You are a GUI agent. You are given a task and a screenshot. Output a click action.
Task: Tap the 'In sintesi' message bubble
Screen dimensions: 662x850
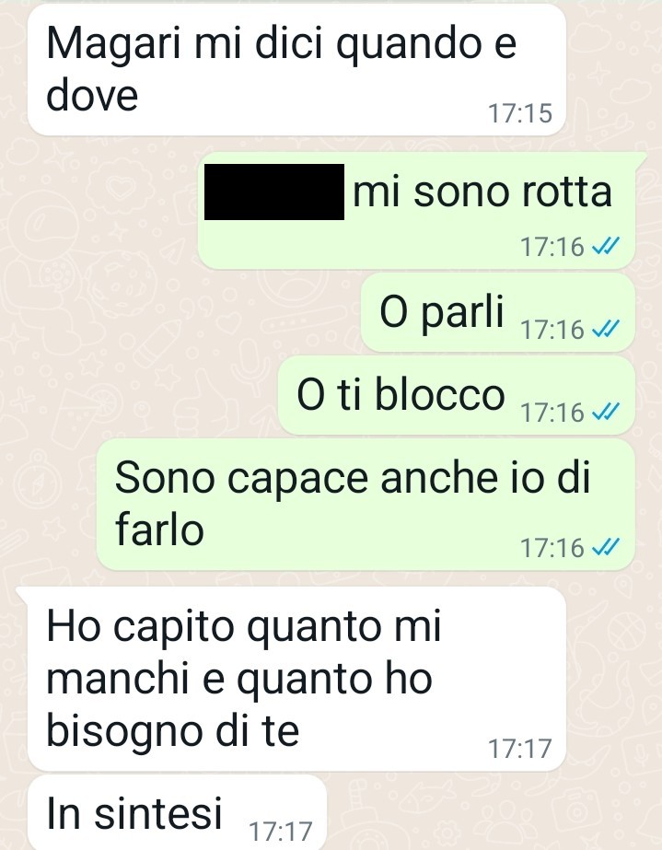178,813
